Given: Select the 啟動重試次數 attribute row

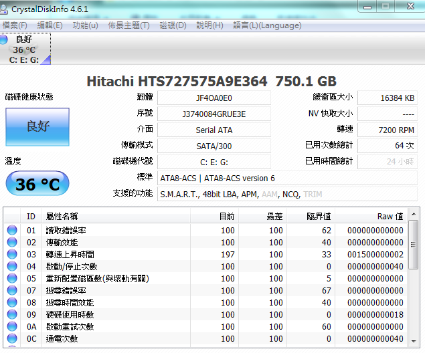Looking at the screenshot, I should 205,327.
